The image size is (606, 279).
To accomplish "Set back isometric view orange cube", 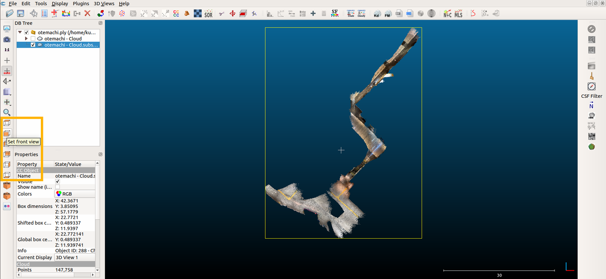I will point(7,195).
